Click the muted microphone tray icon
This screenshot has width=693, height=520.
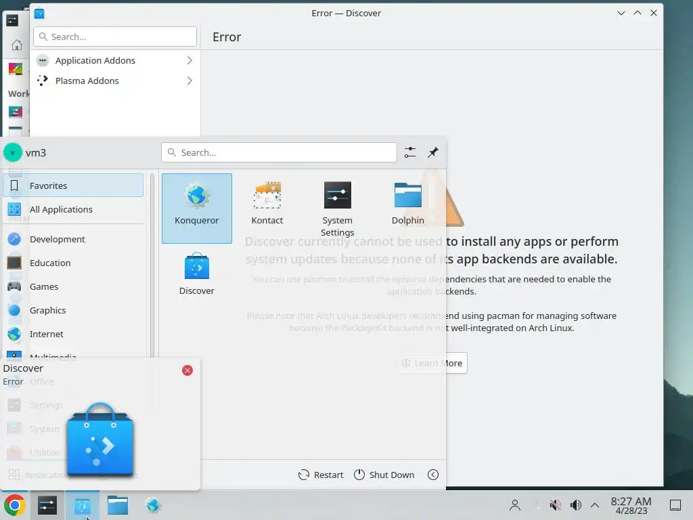(555, 505)
